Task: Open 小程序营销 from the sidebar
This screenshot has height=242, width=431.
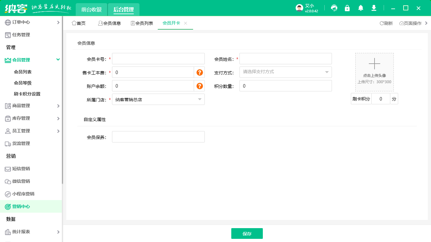Action: [24, 194]
